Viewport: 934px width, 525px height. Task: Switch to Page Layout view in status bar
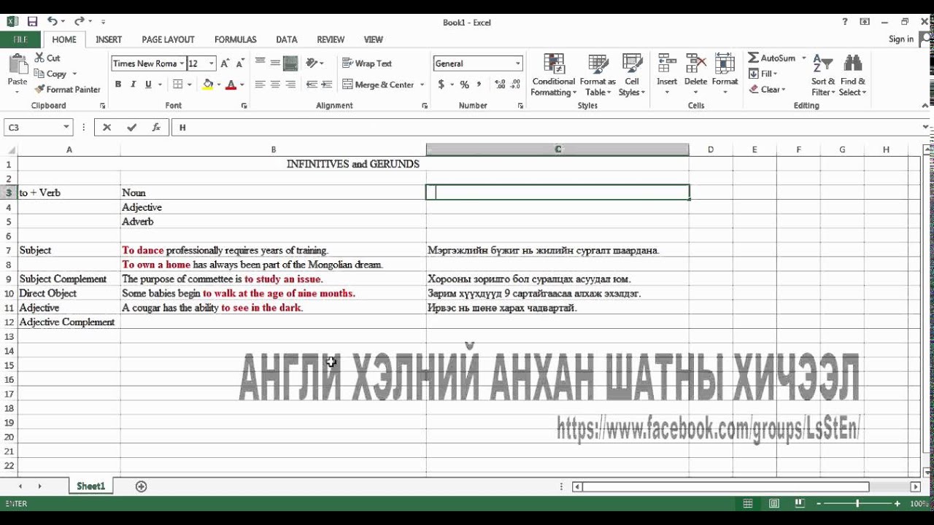(x=774, y=504)
